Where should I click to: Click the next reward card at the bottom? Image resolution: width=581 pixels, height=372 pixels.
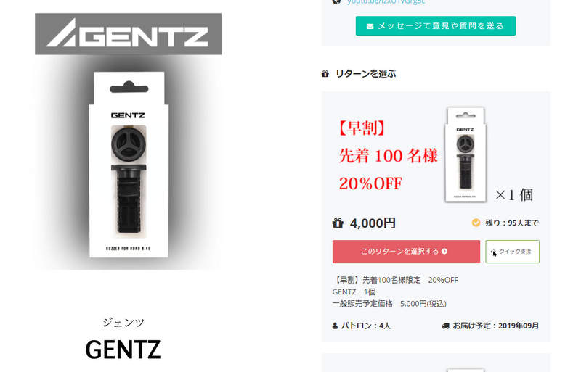(436, 363)
